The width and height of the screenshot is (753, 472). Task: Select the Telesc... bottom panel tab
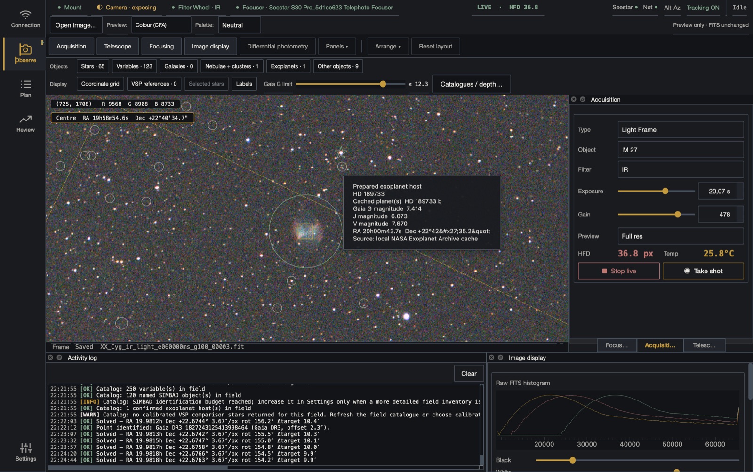pos(704,345)
